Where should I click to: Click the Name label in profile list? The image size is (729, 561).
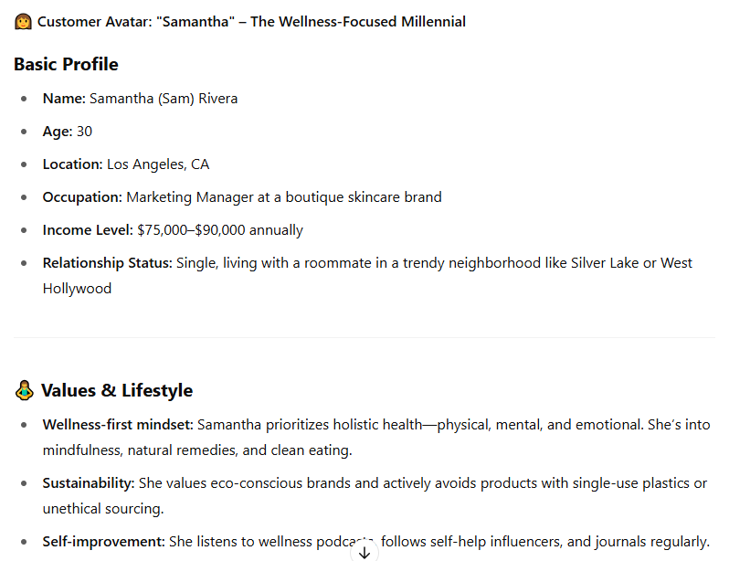coord(64,99)
